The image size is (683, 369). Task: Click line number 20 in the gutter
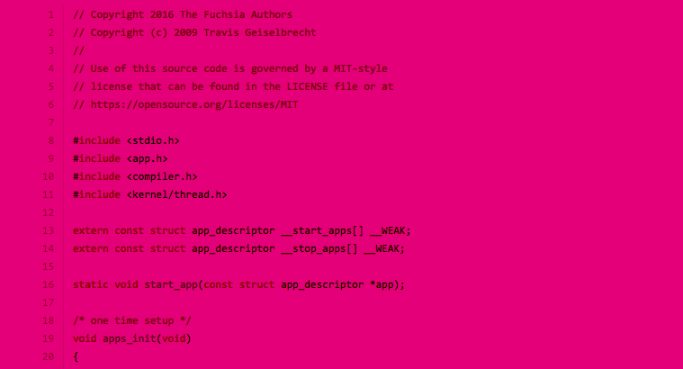tap(48, 356)
